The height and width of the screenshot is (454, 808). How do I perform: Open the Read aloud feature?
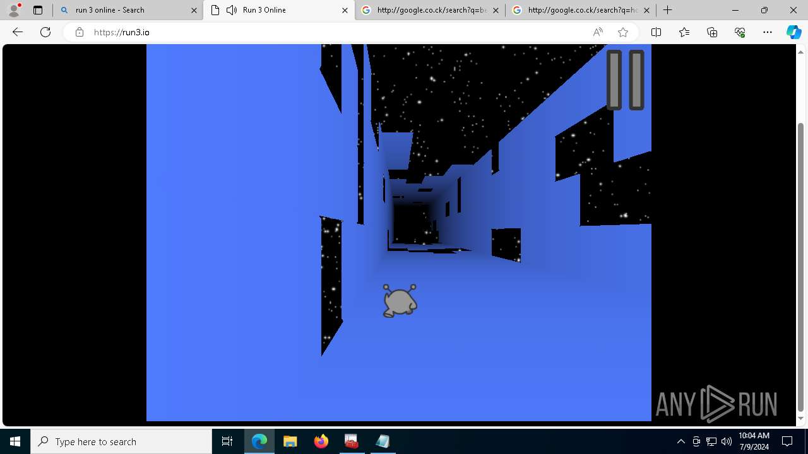pyautogui.click(x=598, y=32)
